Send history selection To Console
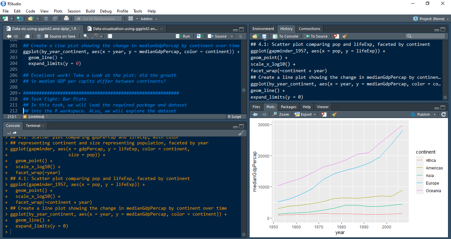This screenshot has height=239, width=451. pos(285,36)
